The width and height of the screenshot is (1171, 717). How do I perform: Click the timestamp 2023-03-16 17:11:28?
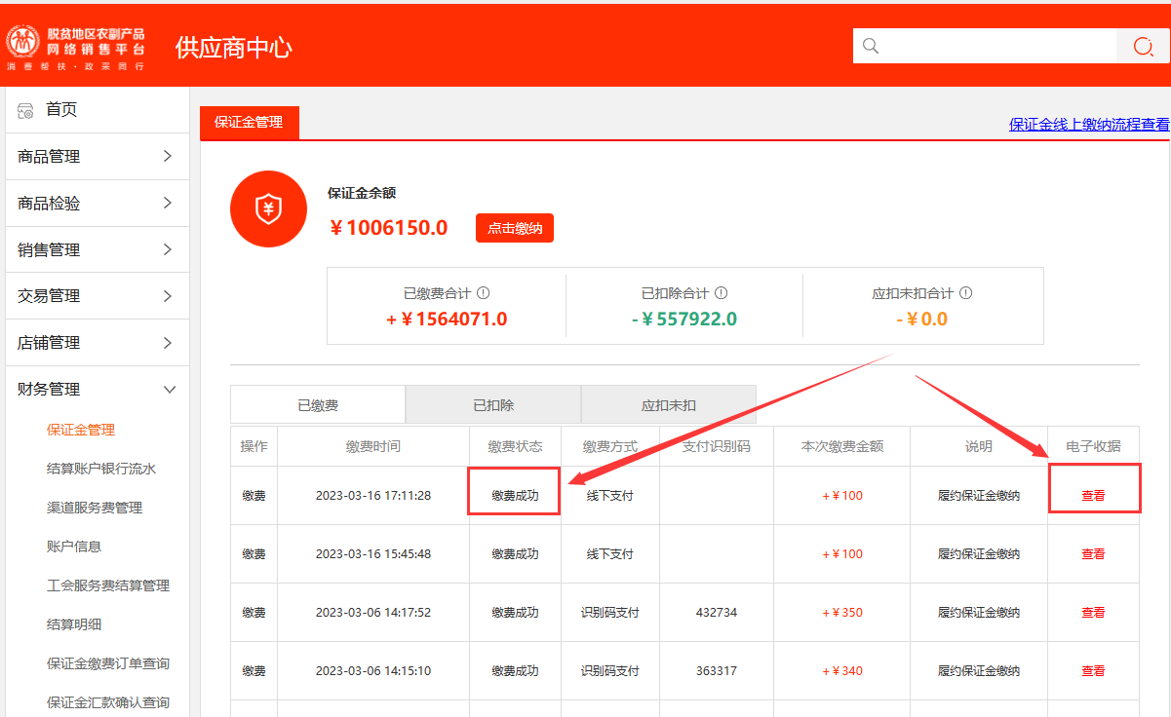pos(373,496)
